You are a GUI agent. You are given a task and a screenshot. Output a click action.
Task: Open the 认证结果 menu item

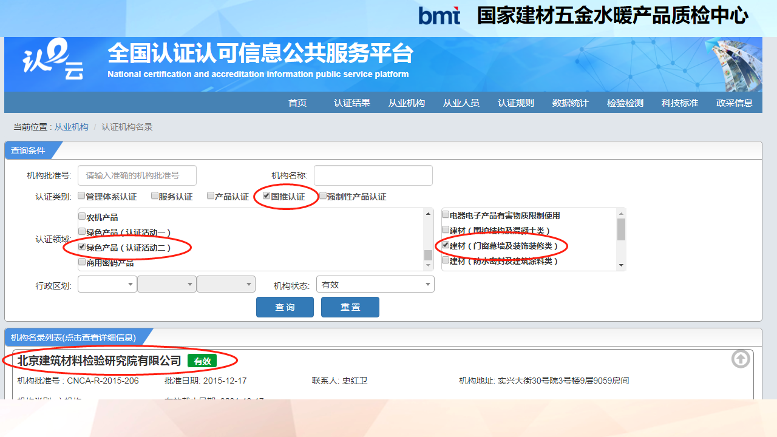(x=352, y=103)
